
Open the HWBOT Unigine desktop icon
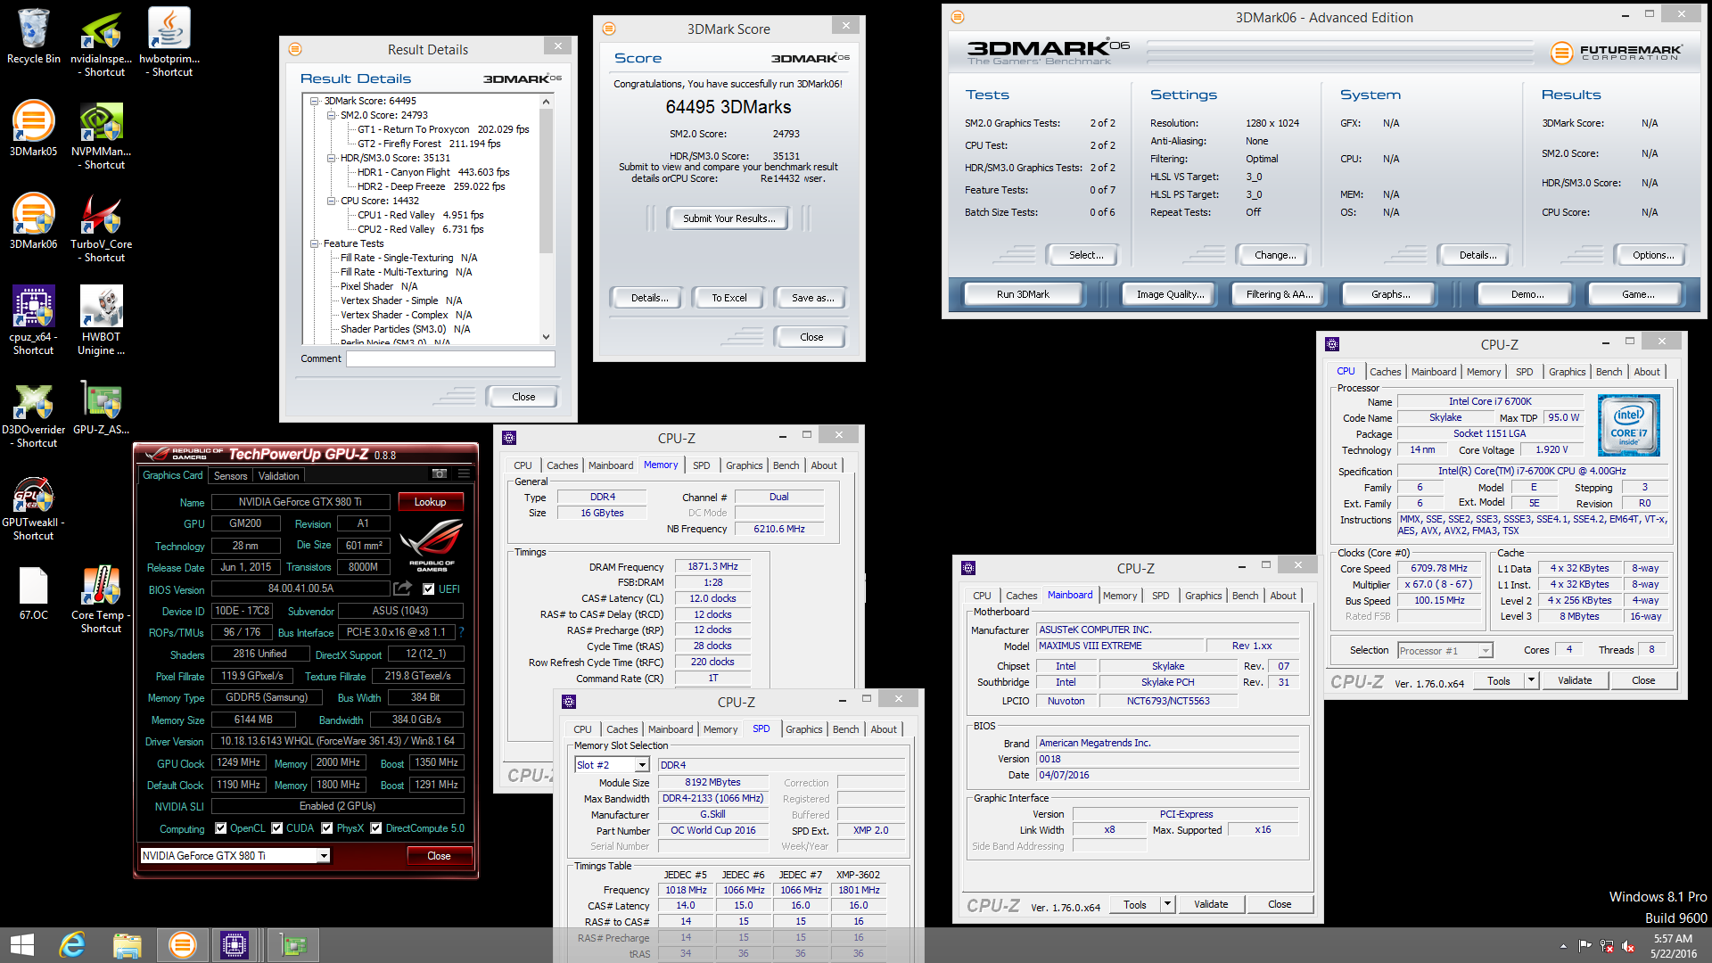[x=101, y=319]
